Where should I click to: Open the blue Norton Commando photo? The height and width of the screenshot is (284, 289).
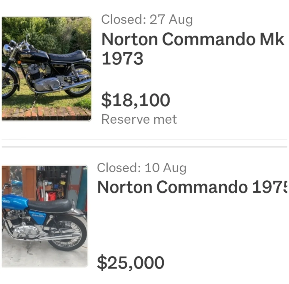pyautogui.click(x=44, y=216)
